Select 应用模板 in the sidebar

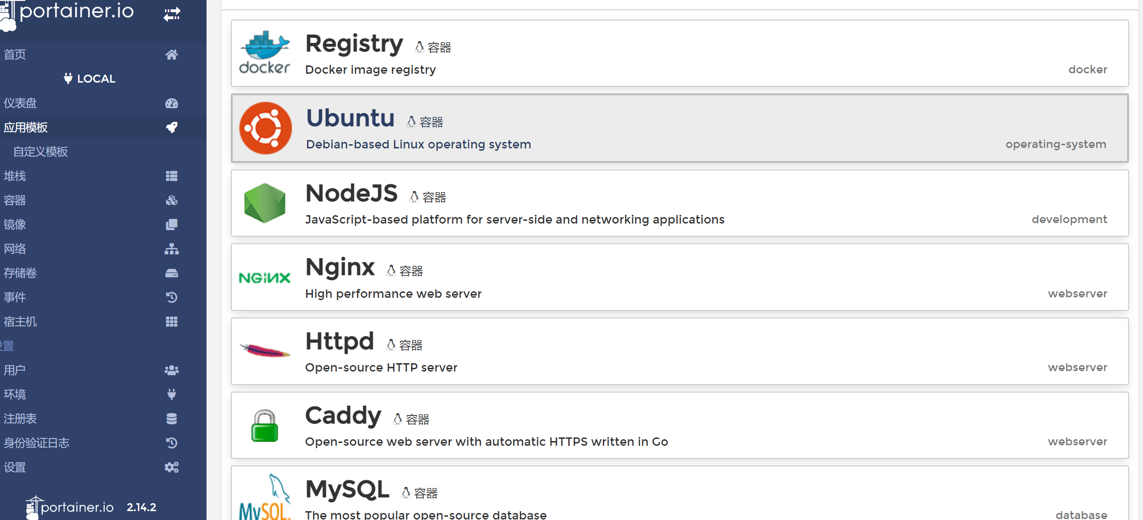pyautogui.click(x=26, y=127)
